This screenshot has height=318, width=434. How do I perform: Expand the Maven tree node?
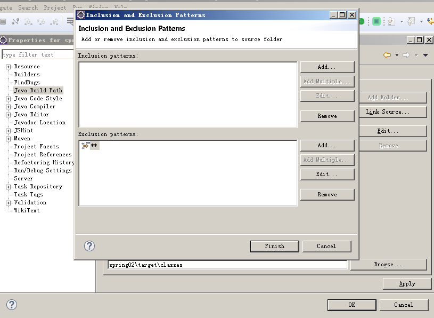tap(9, 139)
